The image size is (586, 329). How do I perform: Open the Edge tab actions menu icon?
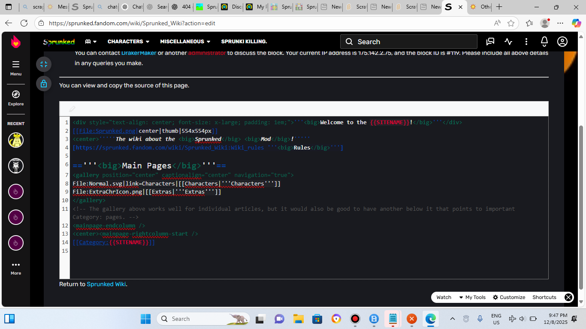click(9, 7)
